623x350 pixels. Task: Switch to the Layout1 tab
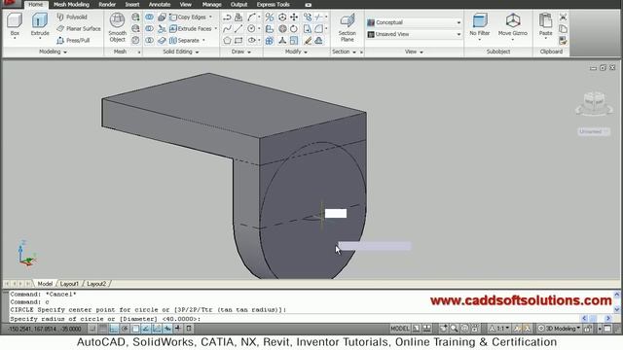[69, 284]
